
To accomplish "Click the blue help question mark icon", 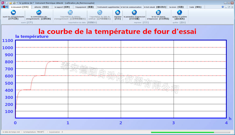I will coord(223,7).
